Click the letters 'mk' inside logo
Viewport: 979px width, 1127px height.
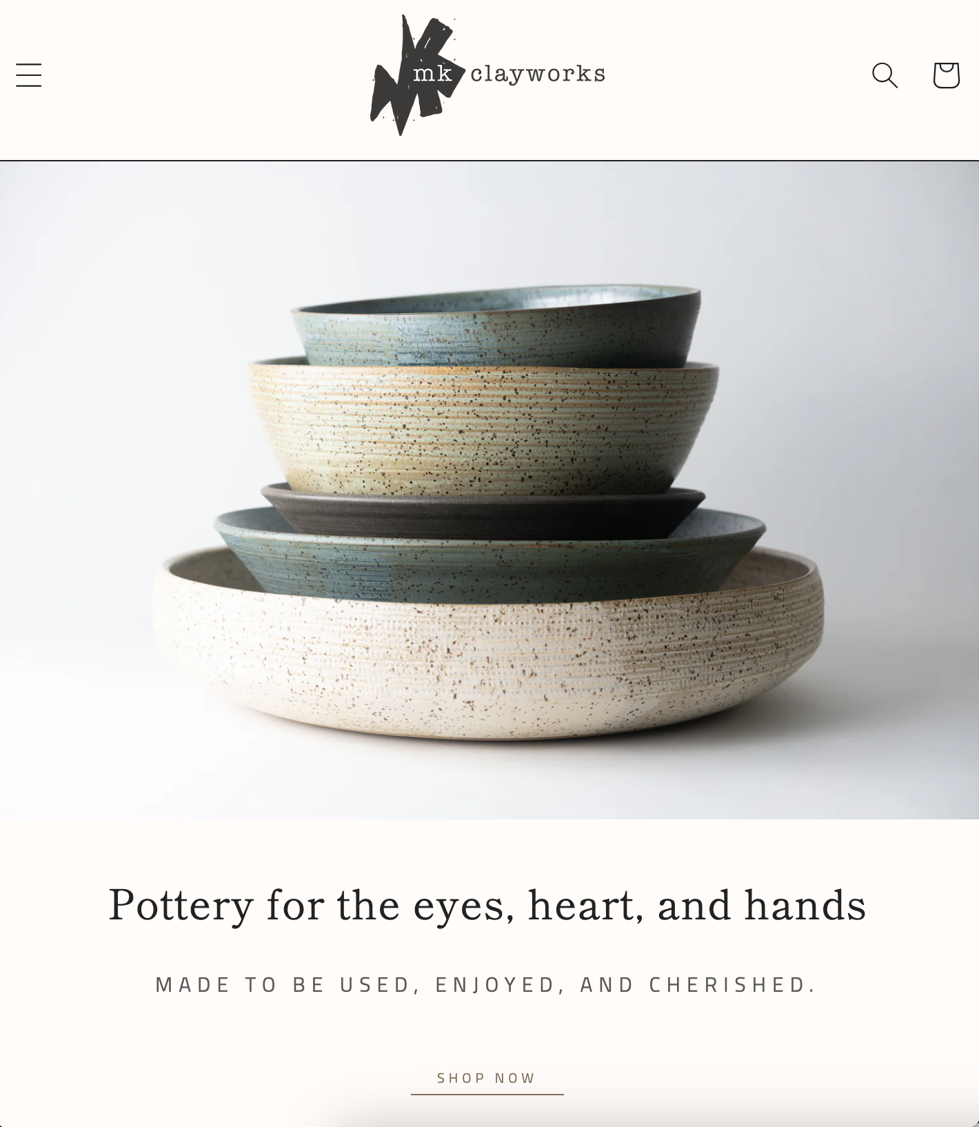click(x=433, y=74)
